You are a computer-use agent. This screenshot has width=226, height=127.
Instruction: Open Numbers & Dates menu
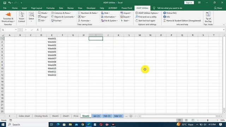[x=88, y=13]
